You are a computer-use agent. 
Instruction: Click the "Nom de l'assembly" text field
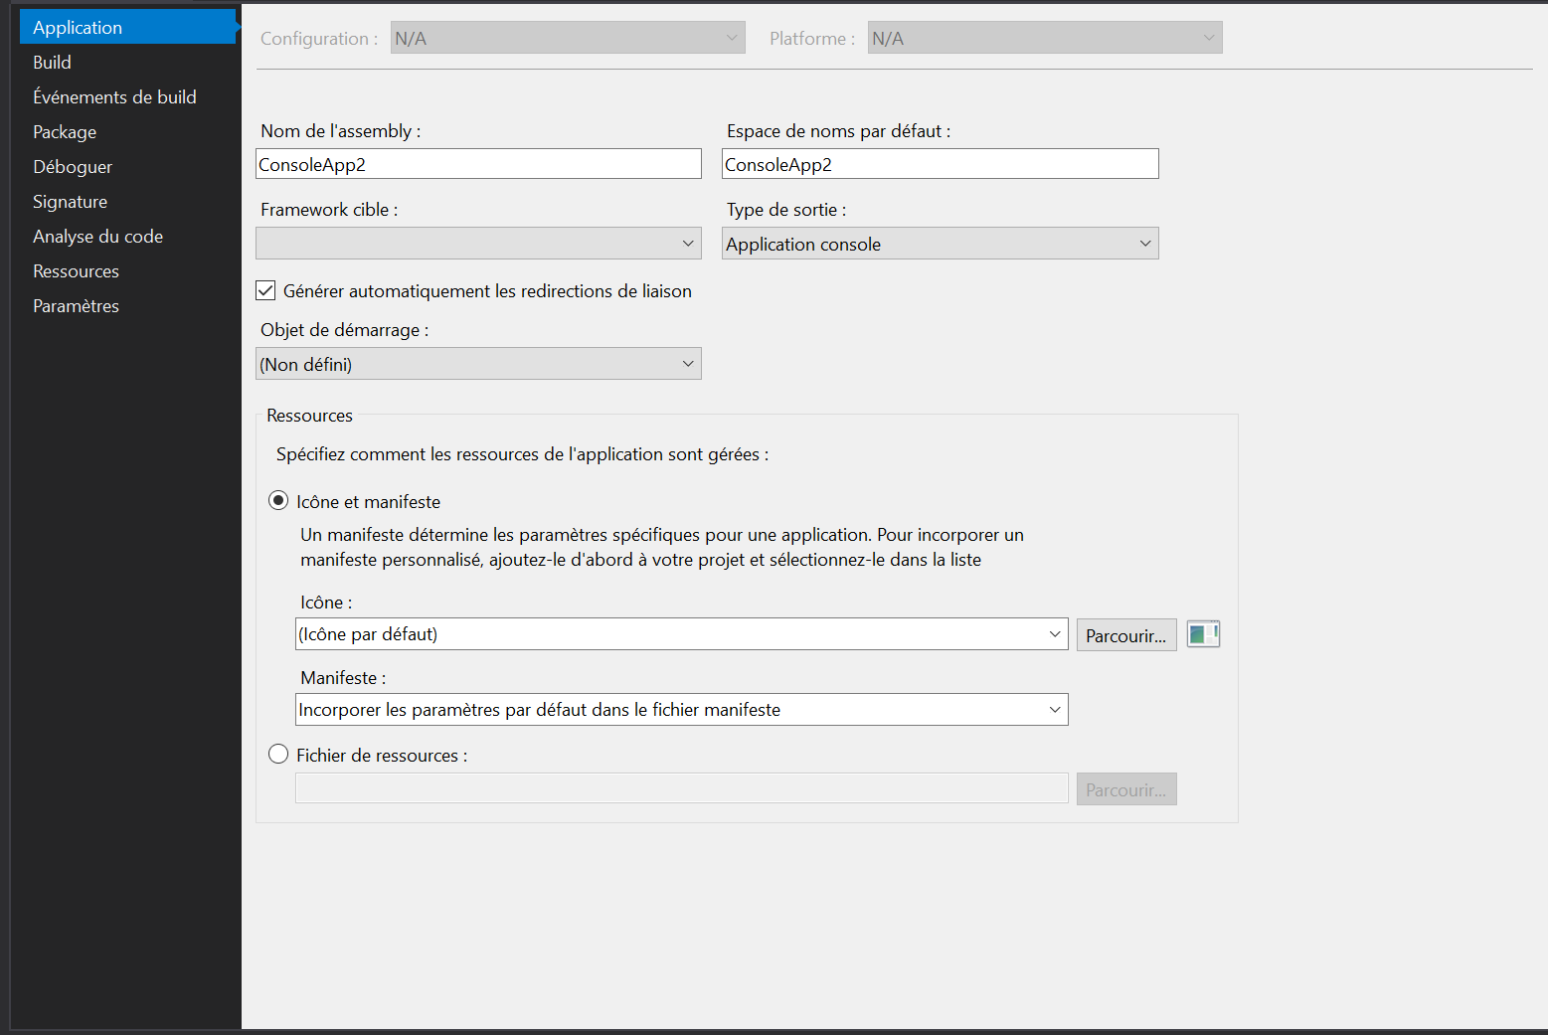[477, 163]
